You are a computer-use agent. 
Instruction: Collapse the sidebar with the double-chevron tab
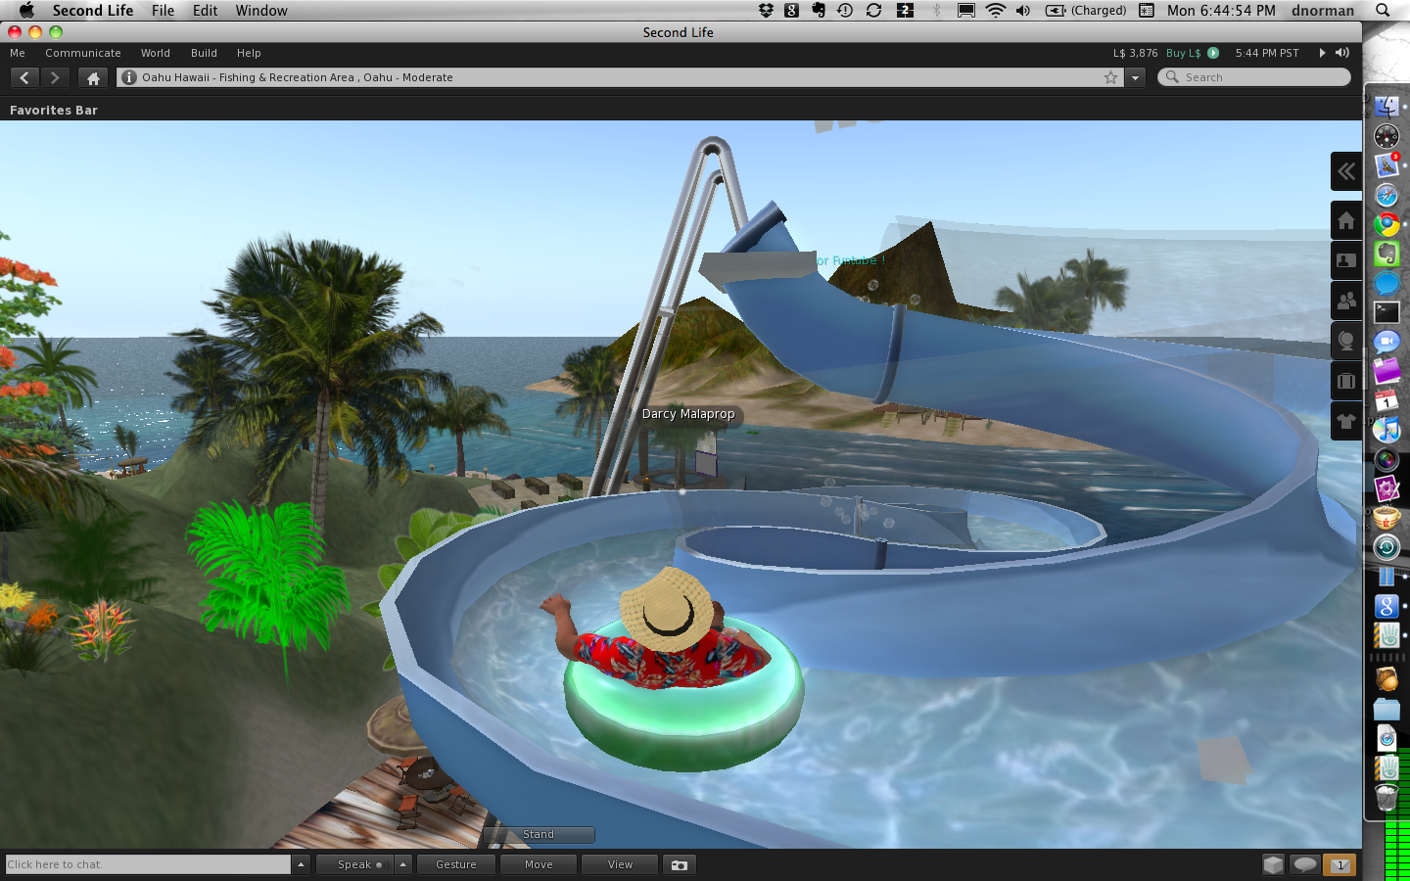(1346, 171)
